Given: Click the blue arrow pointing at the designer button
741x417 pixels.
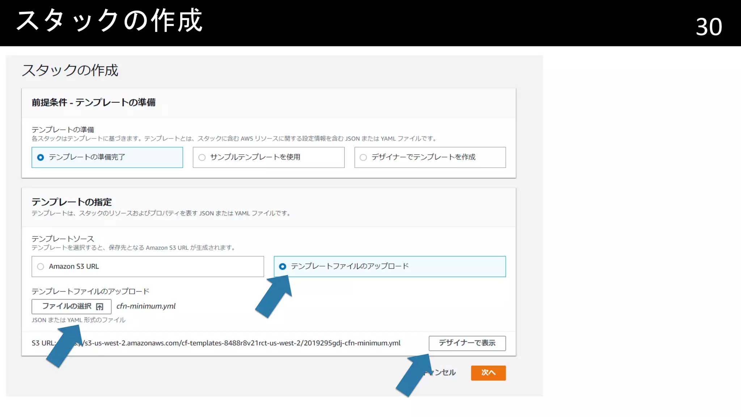Looking at the screenshot, I should pos(415,375).
